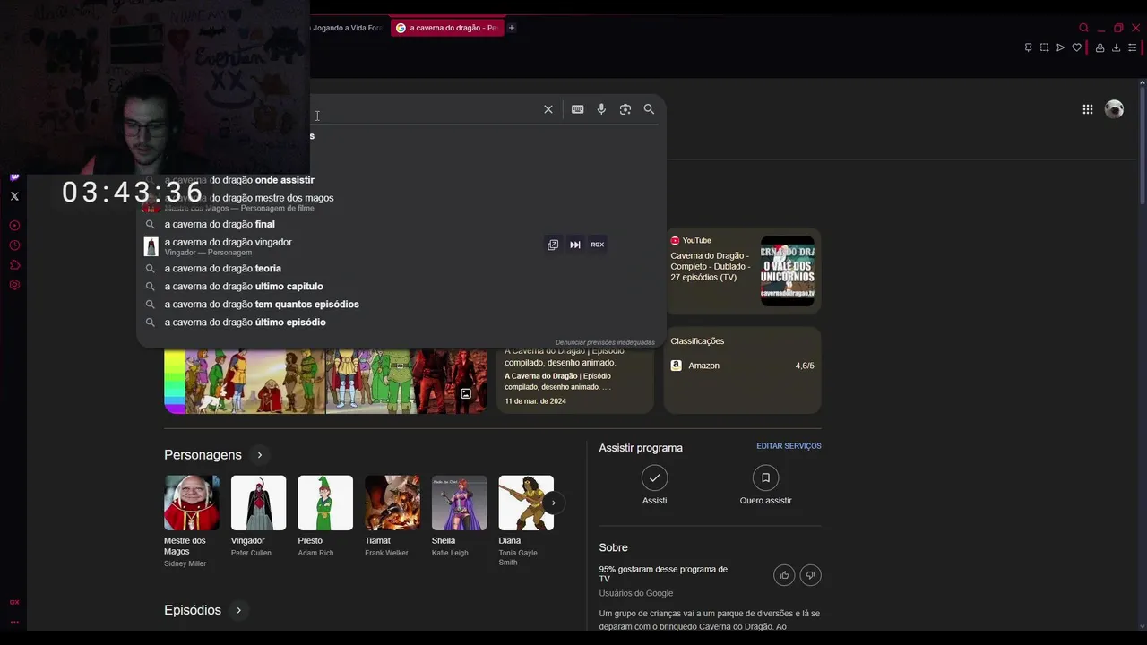Switch to the 'a caverna do dragão' tab
Viewport: 1147px width, 645px height.
448,28
